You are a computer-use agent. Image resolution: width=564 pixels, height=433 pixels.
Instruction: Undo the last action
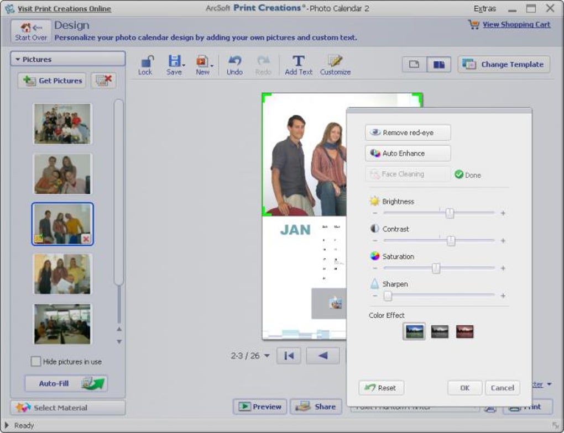[234, 65]
